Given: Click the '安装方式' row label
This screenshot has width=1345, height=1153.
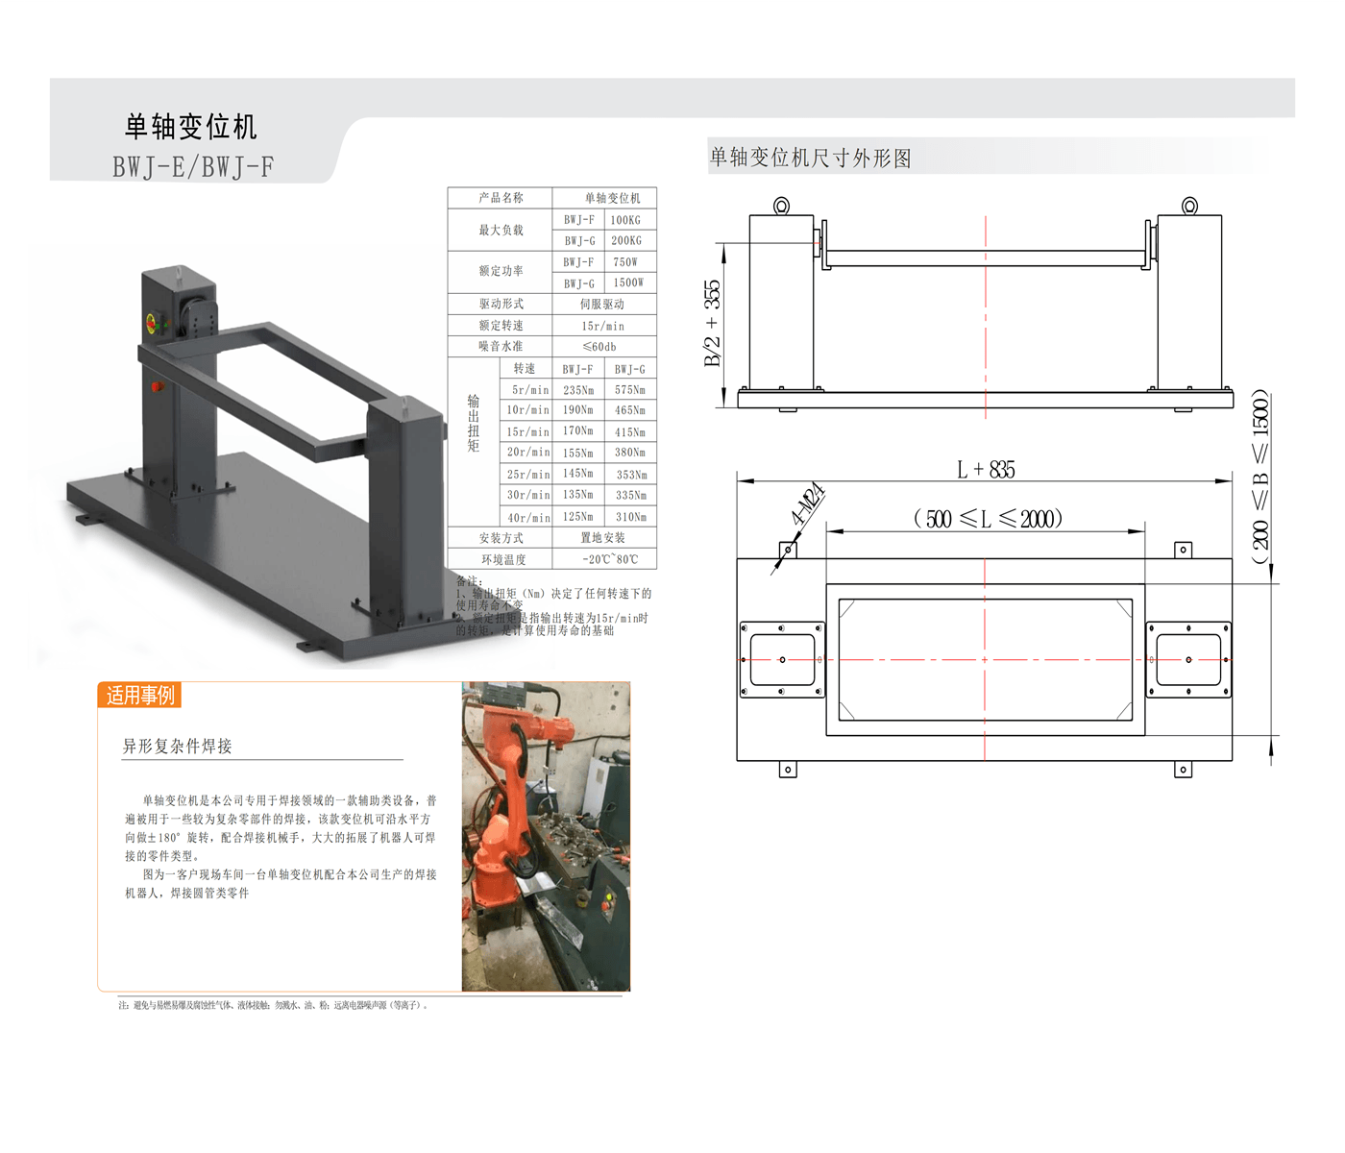Looking at the screenshot, I should (501, 539).
